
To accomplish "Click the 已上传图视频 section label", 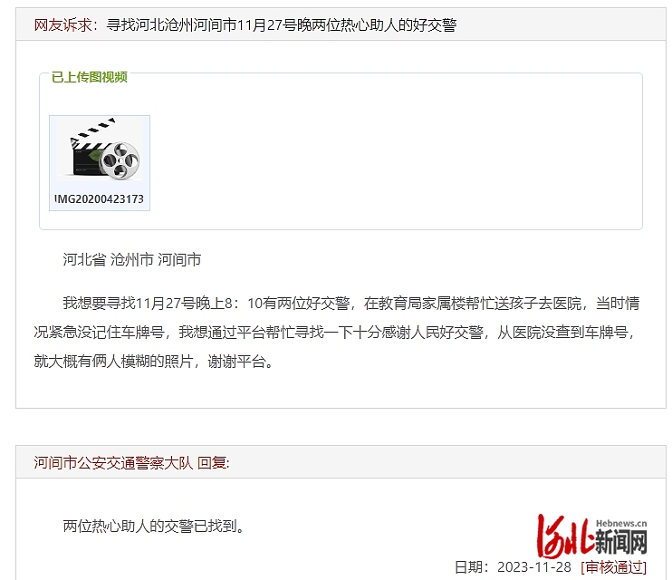I will pos(90,77).
